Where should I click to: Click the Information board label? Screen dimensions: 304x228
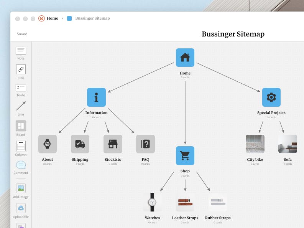click(96, 113)
